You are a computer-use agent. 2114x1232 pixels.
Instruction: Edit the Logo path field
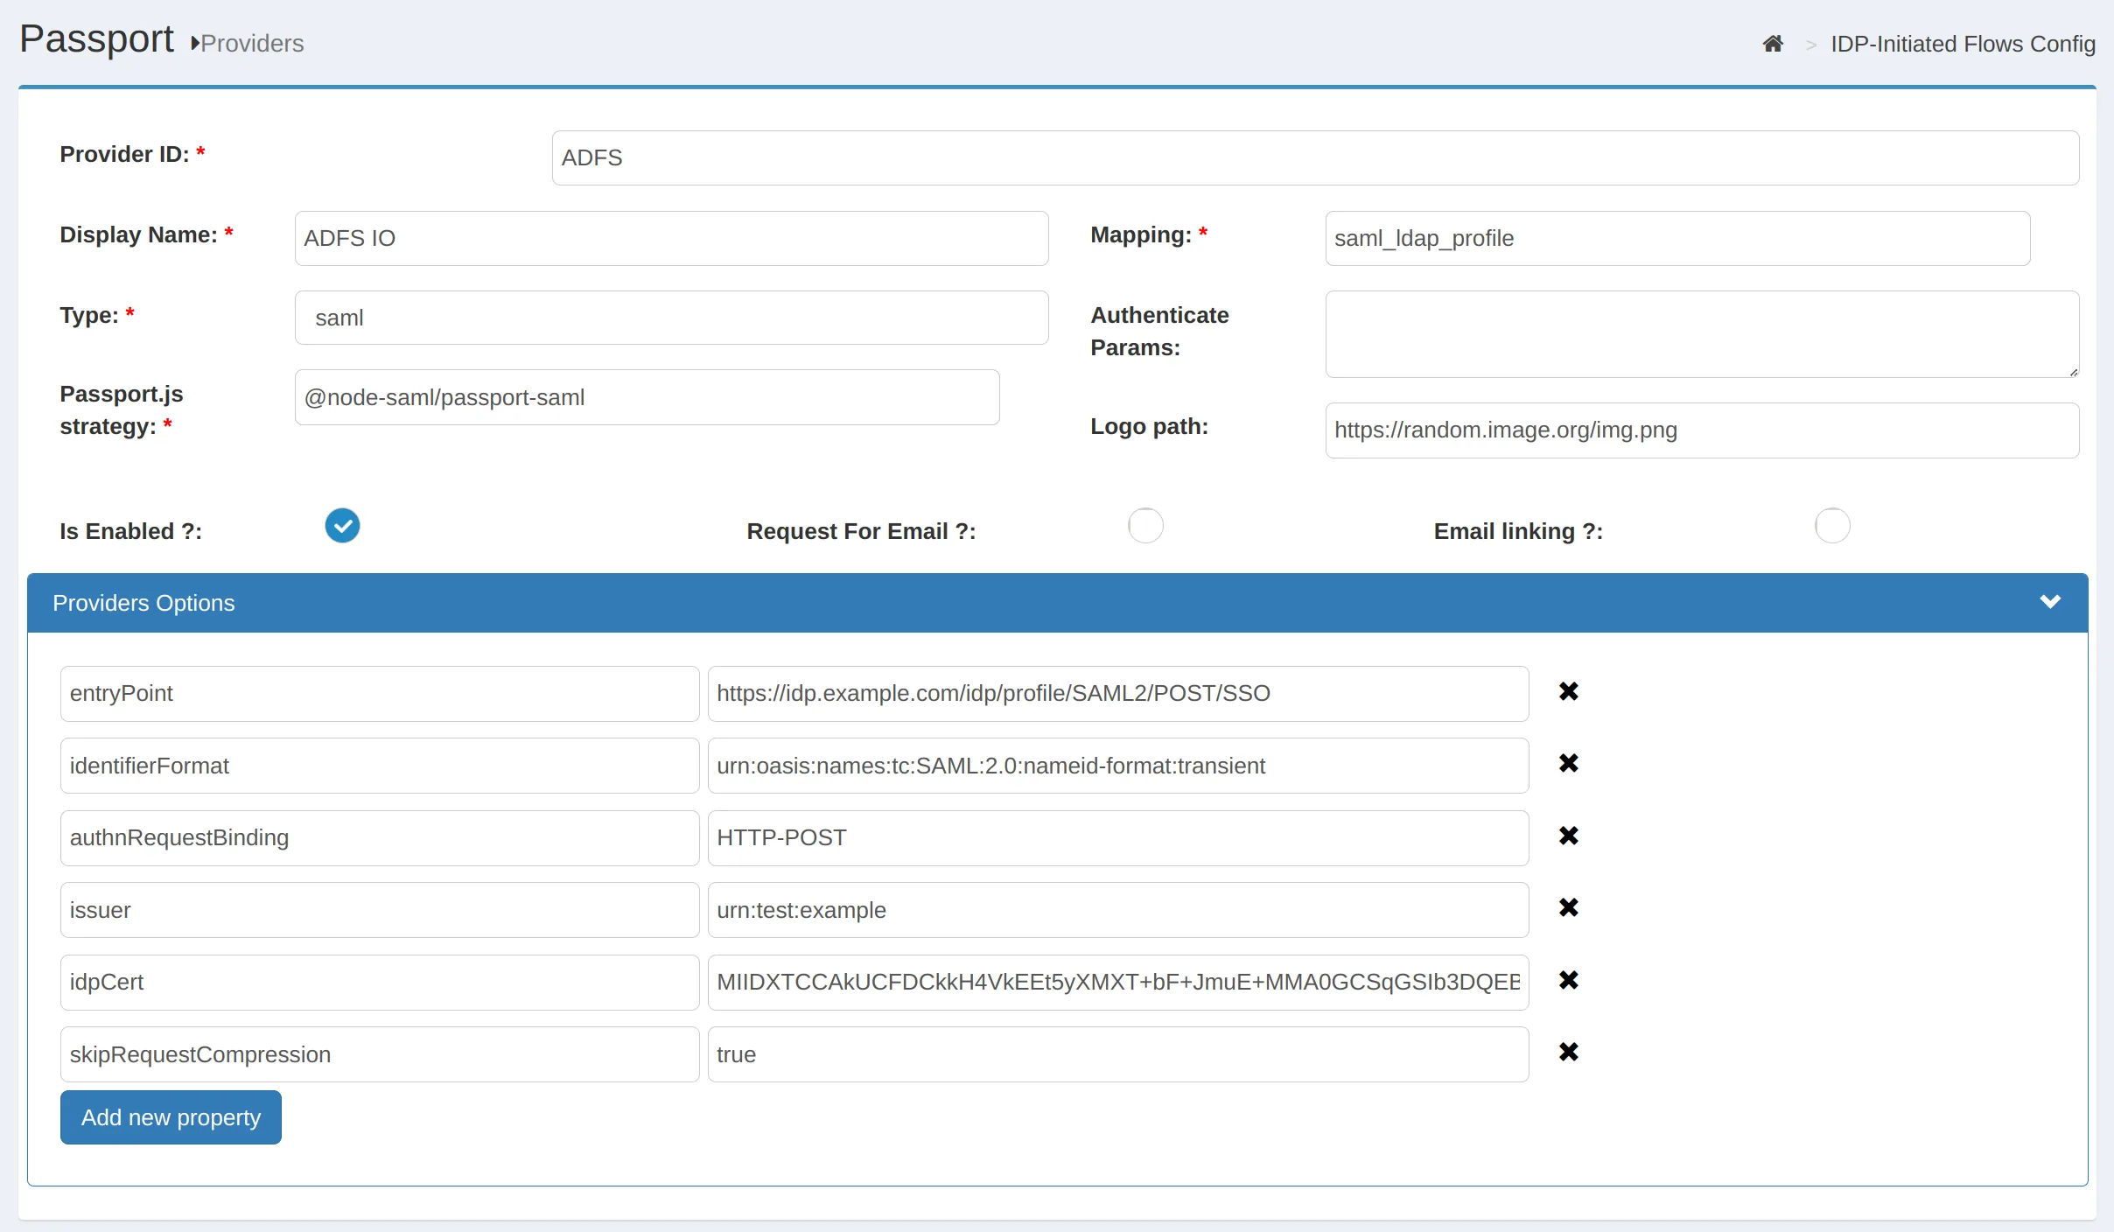[1702, 430]
